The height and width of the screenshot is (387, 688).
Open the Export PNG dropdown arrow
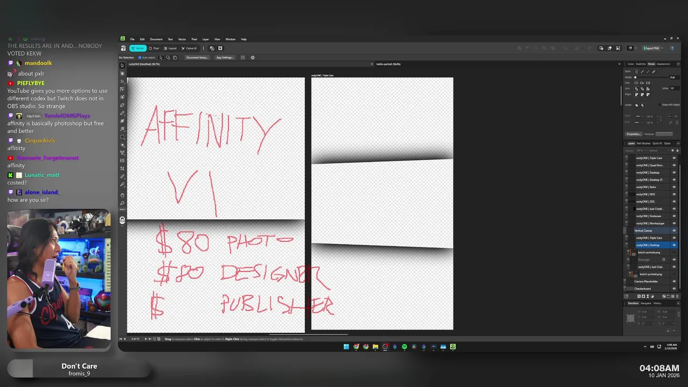click(x=662, y=48)
